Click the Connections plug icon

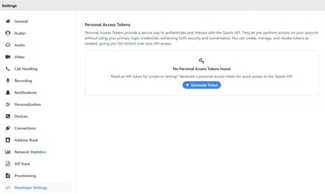tap(8, 128)
